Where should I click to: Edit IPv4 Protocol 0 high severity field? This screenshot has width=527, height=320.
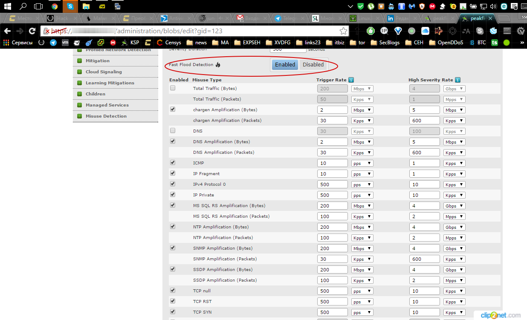point(424,185)
